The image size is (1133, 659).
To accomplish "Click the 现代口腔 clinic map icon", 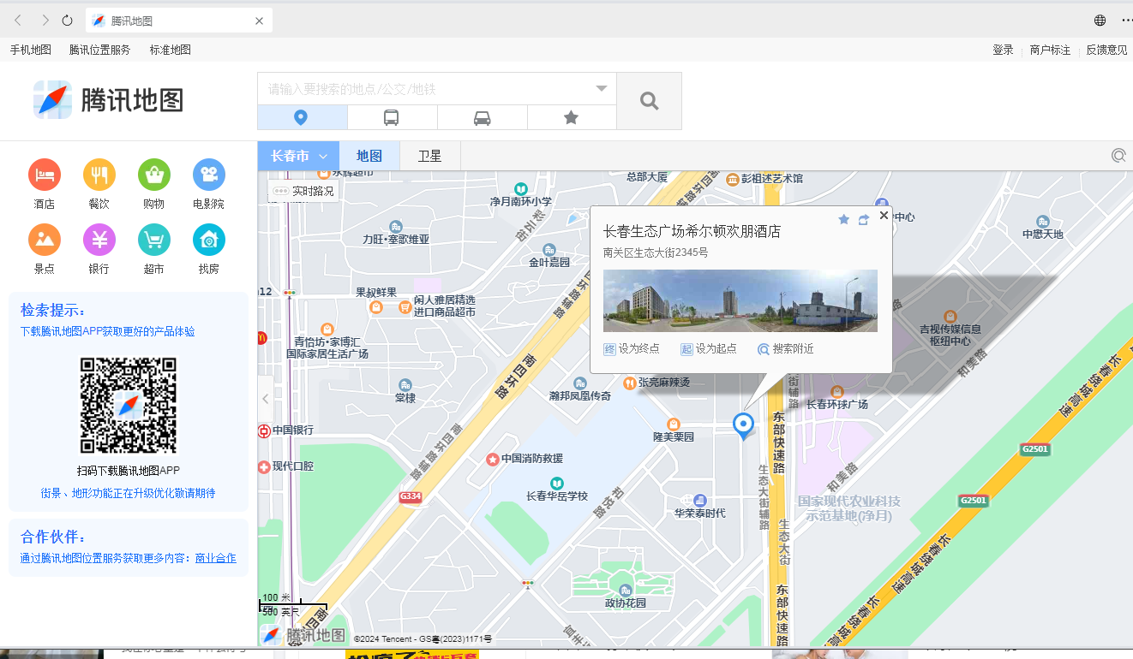I will [x=264, y=466].
